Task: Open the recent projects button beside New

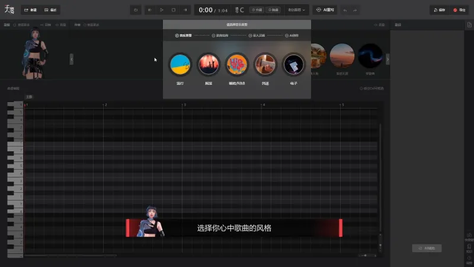Action: (x=50, y=10)
